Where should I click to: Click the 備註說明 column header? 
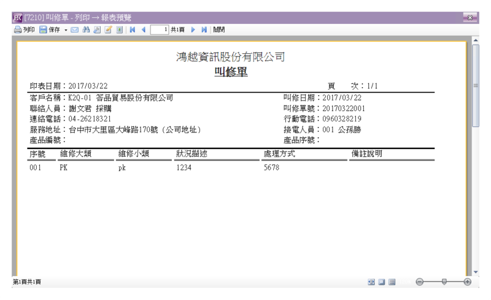pos(366,153)
